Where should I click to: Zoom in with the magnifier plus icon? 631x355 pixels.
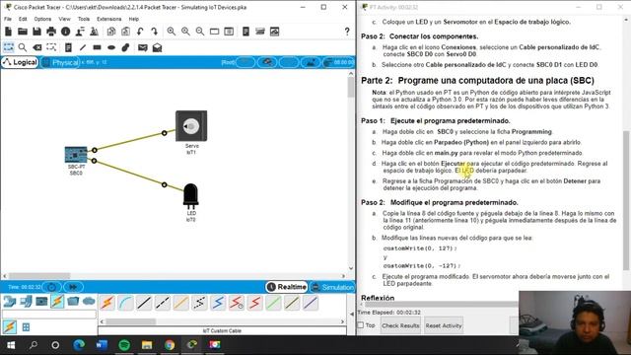[171, 32]
